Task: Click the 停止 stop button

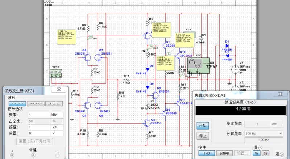Action: click(x=203, y=136)
